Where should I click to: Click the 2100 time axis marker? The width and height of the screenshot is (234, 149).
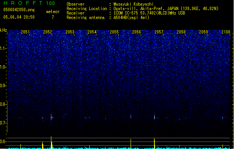(x=226, y=32)
